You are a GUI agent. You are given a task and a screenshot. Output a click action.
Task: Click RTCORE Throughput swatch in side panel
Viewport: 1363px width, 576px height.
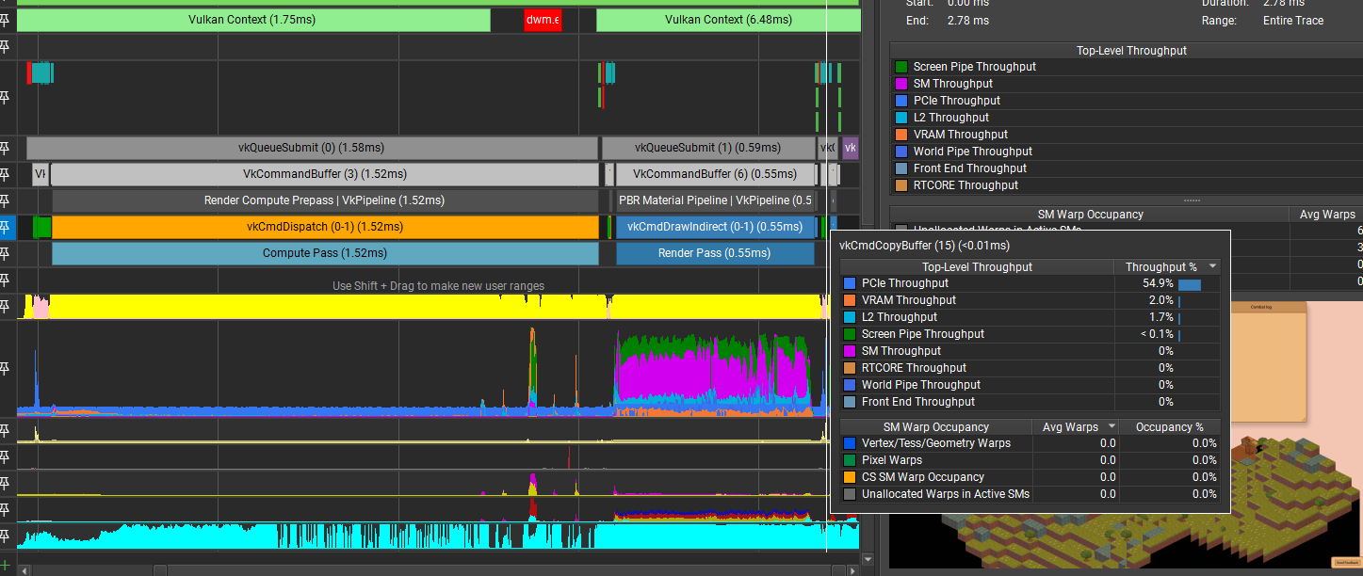[901, 185]
